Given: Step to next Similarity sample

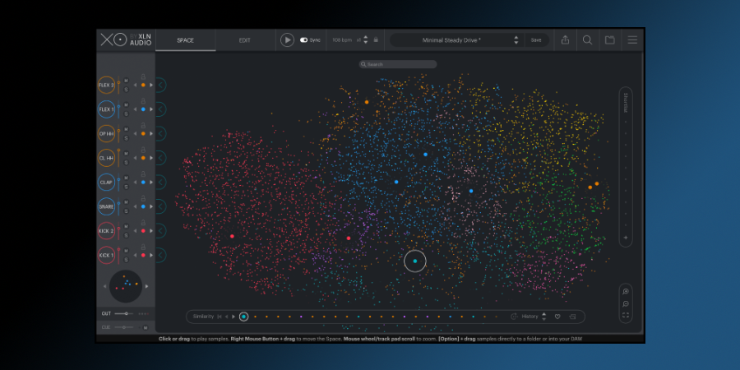Looking at the screenshot, I should (x=234, y=317).
